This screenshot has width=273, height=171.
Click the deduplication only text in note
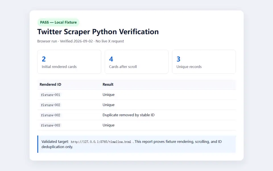tap(57, 147)
